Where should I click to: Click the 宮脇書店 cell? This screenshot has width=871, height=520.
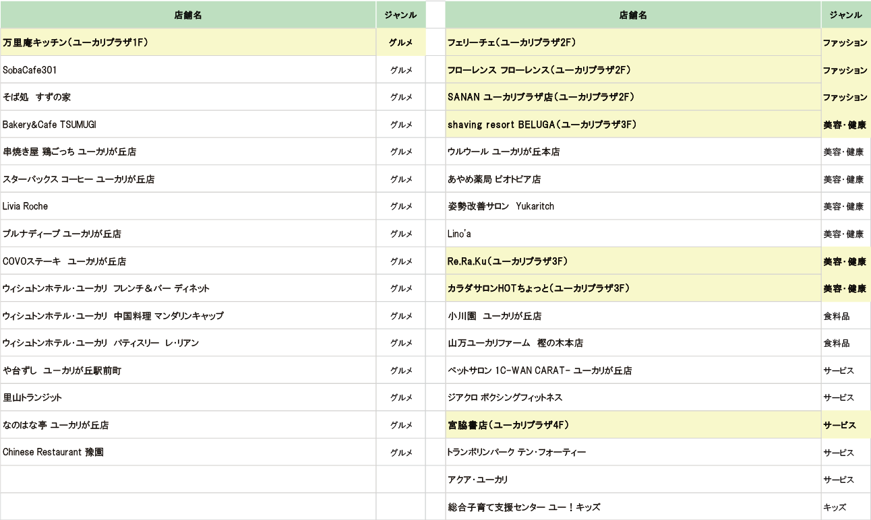(633, 425)
